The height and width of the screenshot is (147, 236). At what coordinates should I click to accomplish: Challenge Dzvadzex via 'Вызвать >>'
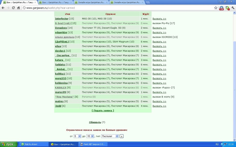[159, 28]
